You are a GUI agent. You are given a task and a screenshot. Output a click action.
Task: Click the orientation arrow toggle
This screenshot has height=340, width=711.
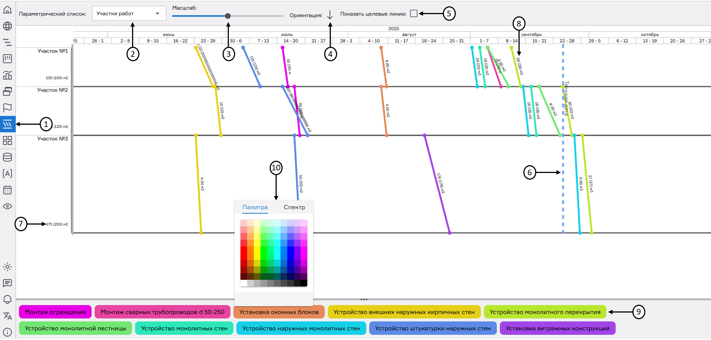[330, 15]
